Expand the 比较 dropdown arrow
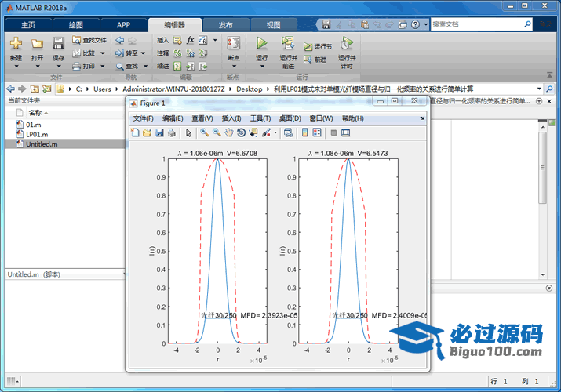 (103, 53)
